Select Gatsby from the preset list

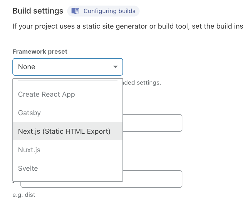point(68,113)
